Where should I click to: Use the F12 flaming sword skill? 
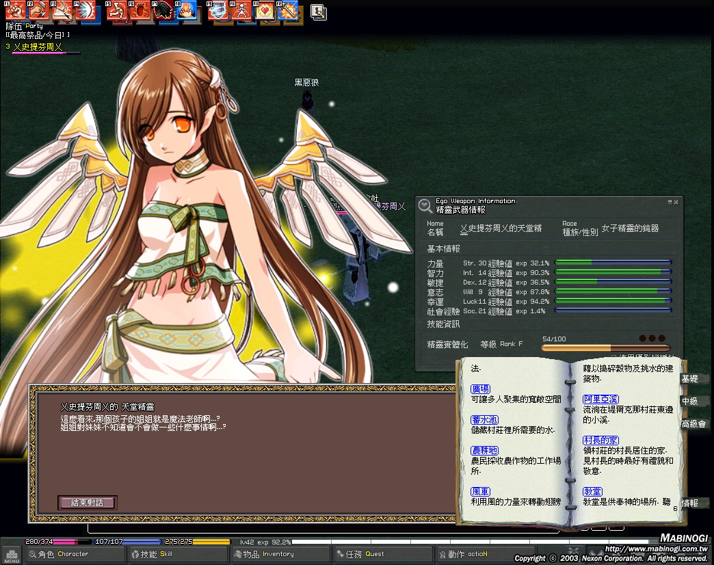pos(289,10)
